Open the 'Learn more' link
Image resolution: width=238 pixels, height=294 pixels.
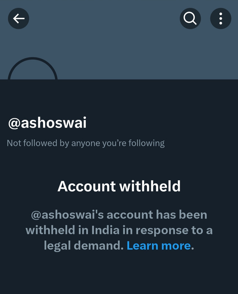coord(159,245)
